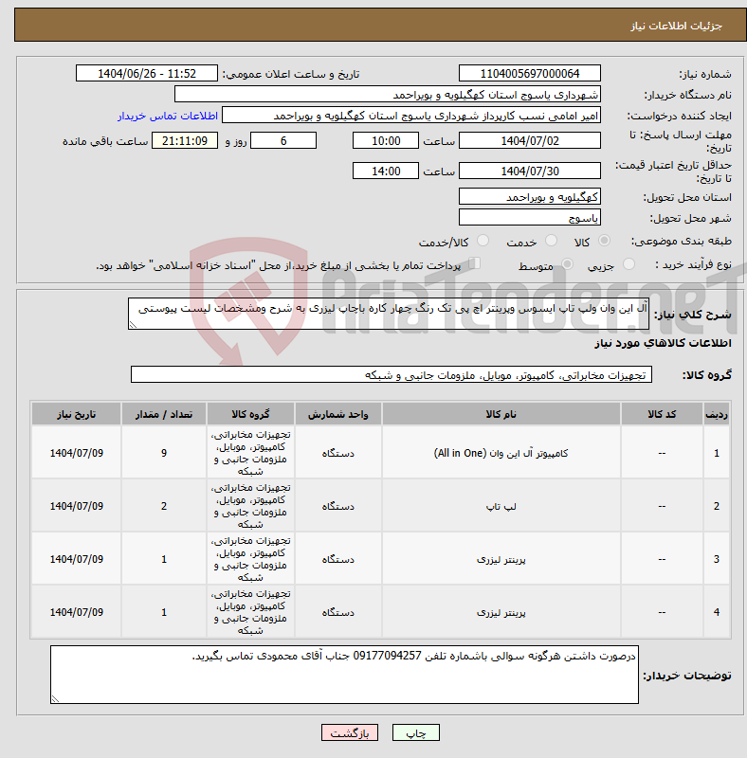Click the بازگشت (back) button

click(349, 732)
